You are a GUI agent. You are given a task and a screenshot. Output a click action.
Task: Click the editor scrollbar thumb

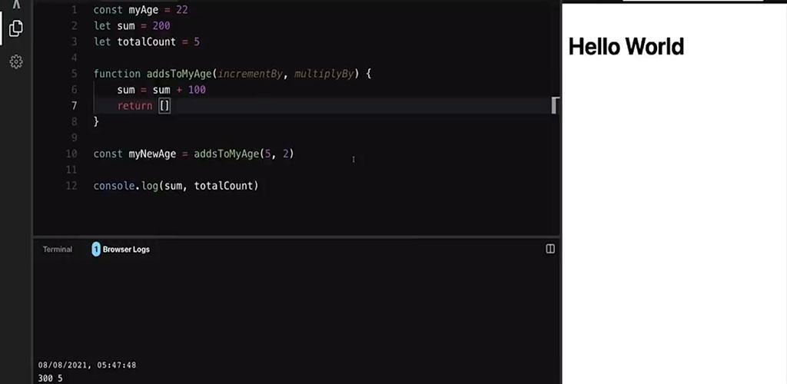(555, 106)
